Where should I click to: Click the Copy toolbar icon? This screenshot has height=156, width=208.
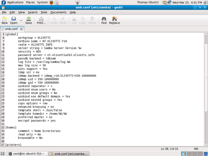pos(82,21)
